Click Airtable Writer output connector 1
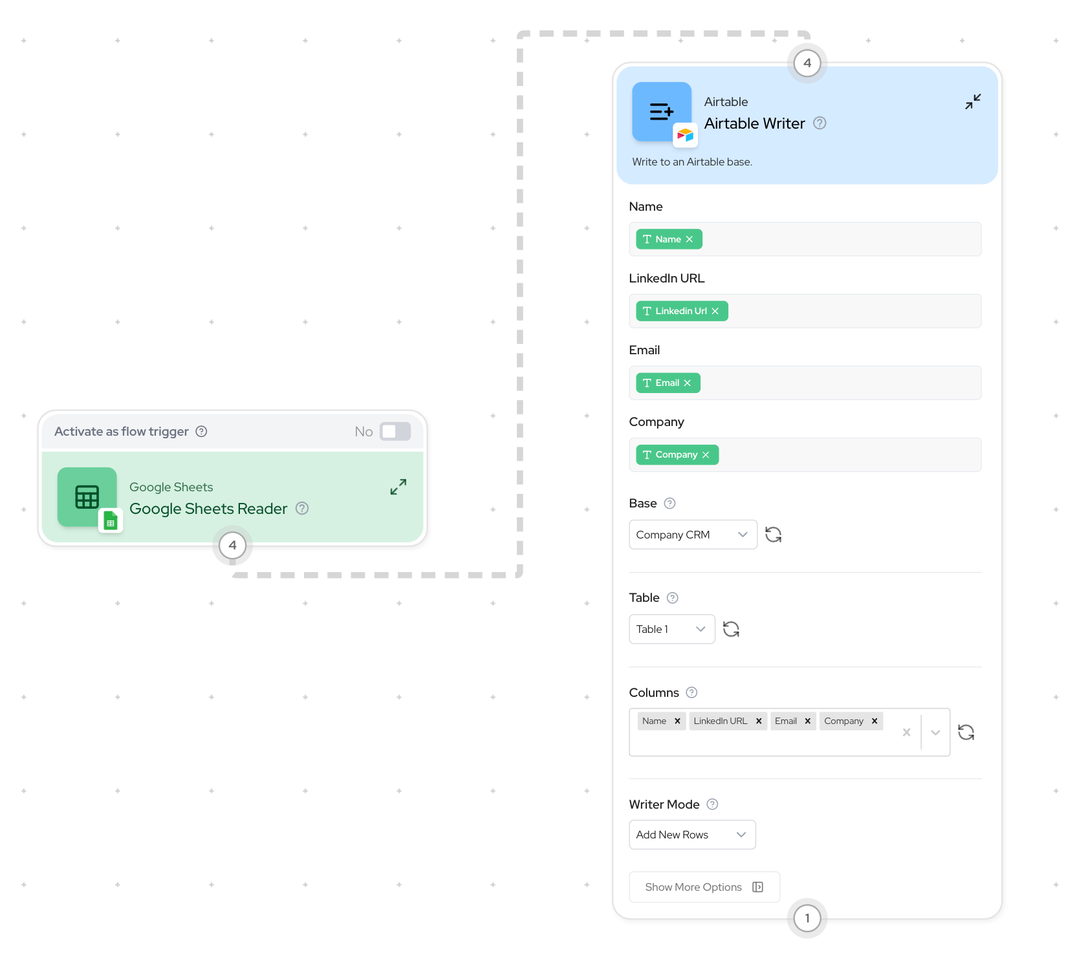This screenshot has width=1075, height=958. click(807, 918)
